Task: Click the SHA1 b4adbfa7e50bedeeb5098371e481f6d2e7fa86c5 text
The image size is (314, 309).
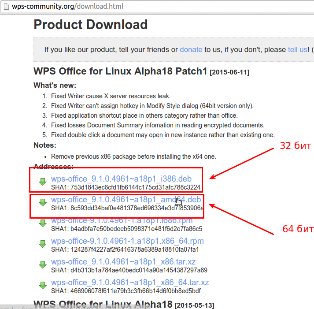Action: tap(126, 229)
